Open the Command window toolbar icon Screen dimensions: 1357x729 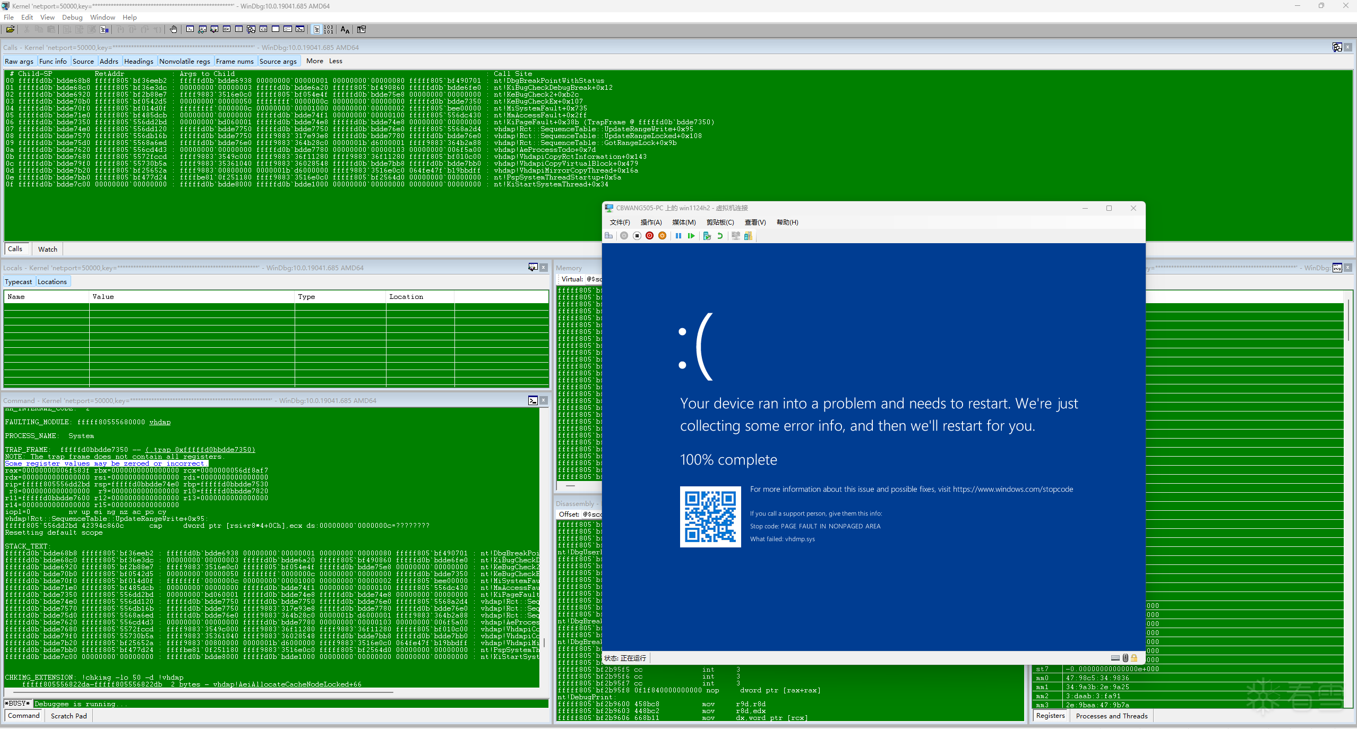coord(190,30)
